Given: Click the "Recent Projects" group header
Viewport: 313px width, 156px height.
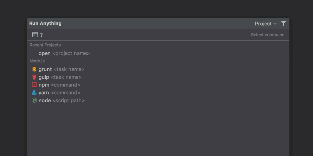Looking at the screenshot, I should pos(45,45).
